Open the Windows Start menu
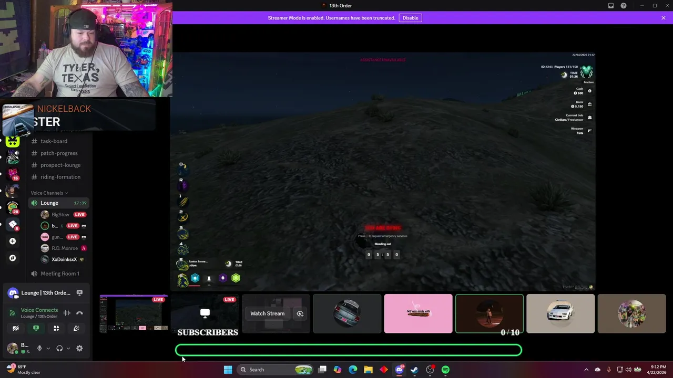This screenshot has width=673, height=378. [x=228, y=370]
